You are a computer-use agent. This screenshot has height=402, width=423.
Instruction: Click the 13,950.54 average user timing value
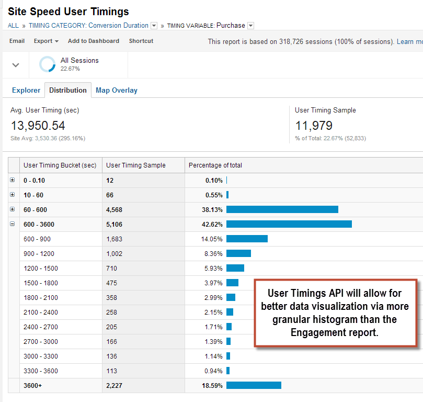point(38,126)
